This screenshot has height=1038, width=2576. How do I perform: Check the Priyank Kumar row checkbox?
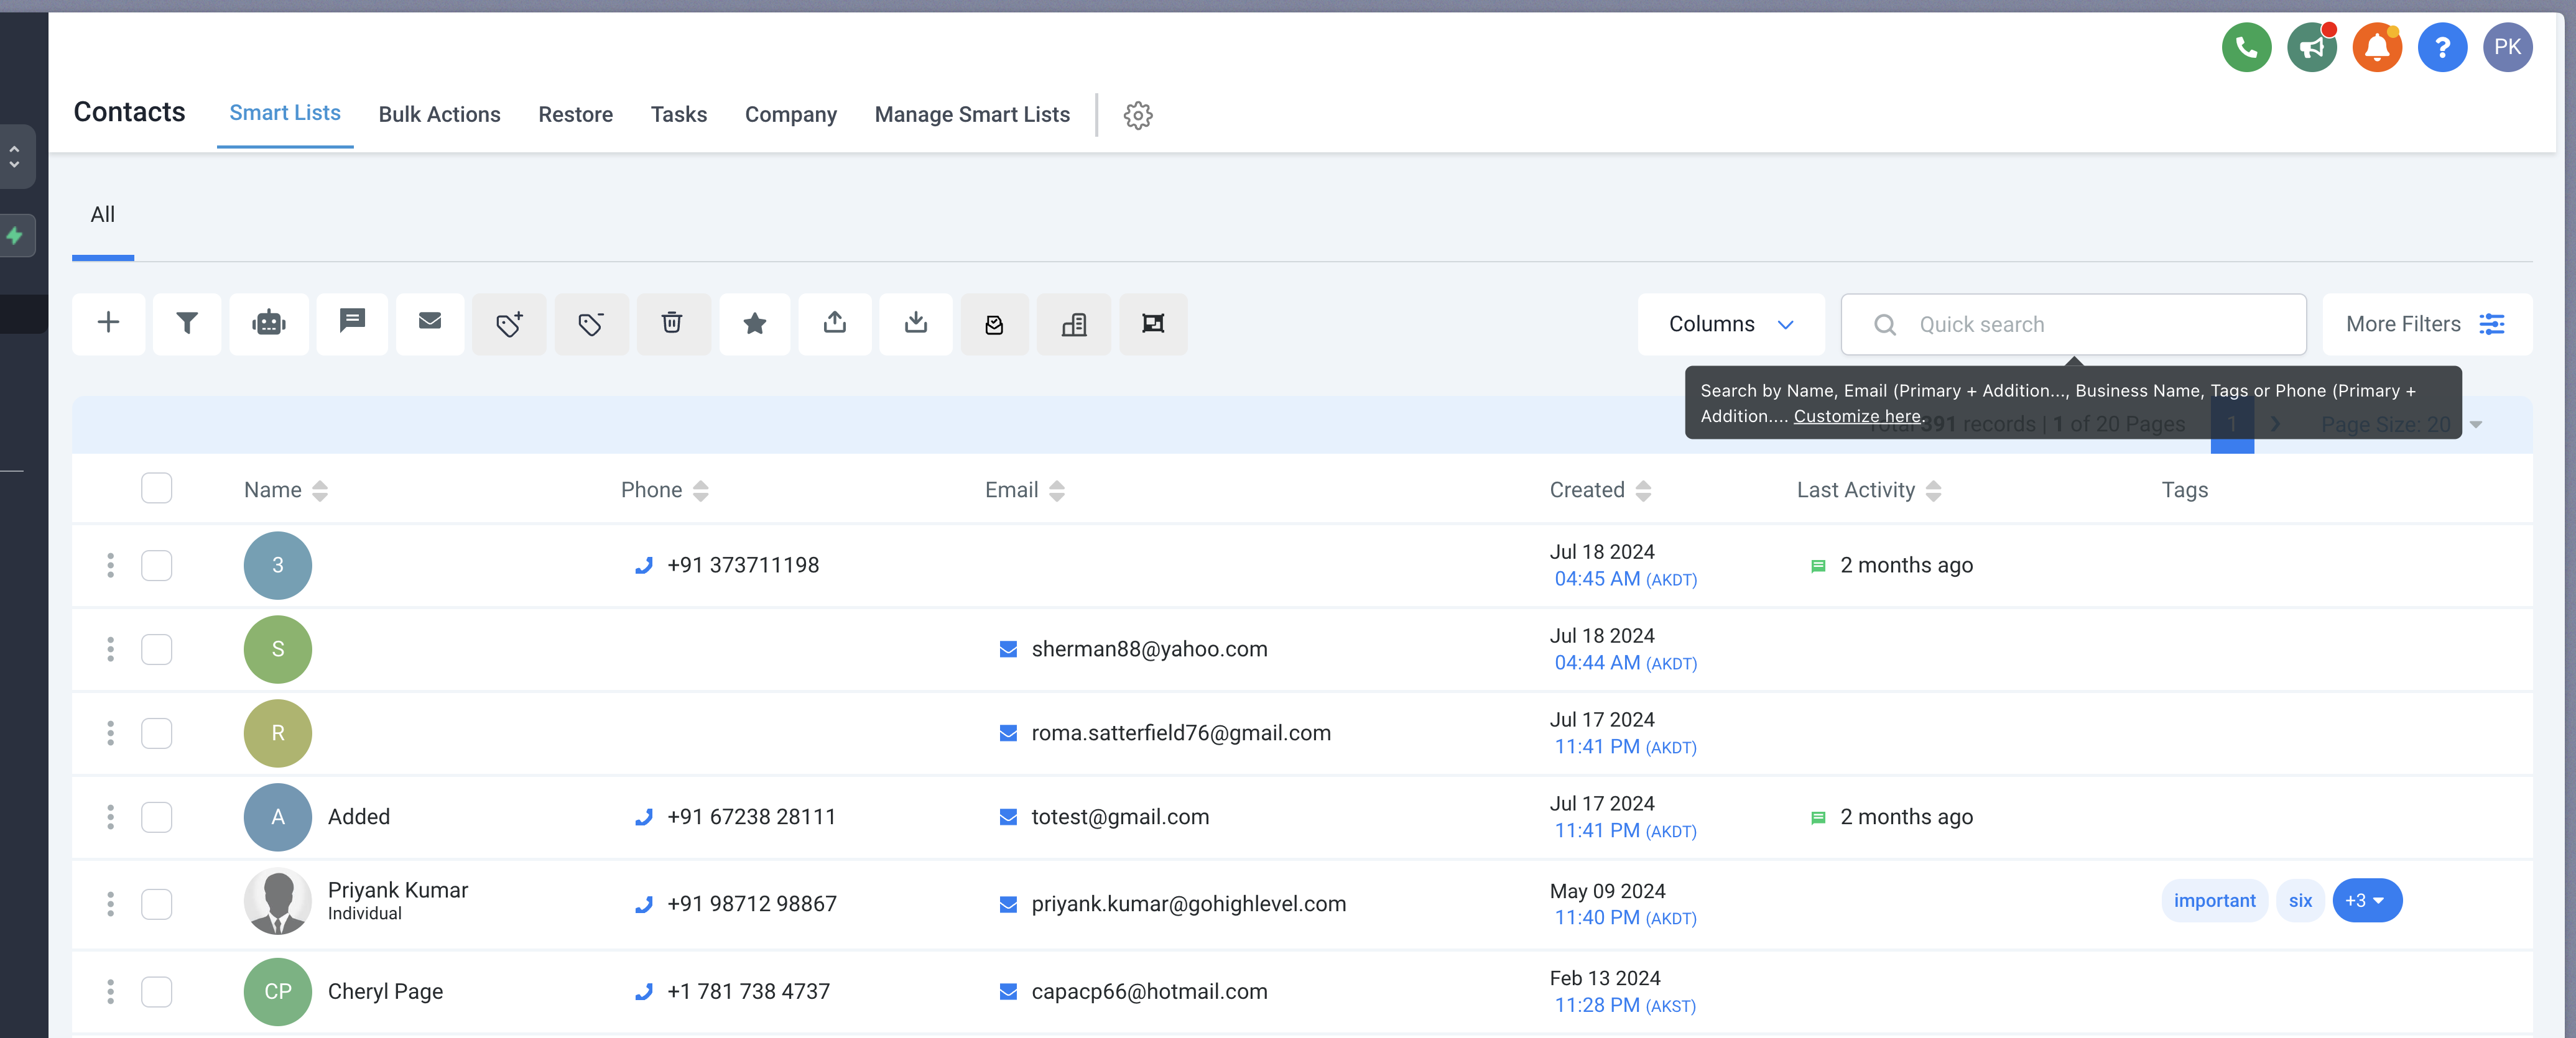tap(156, 903)
